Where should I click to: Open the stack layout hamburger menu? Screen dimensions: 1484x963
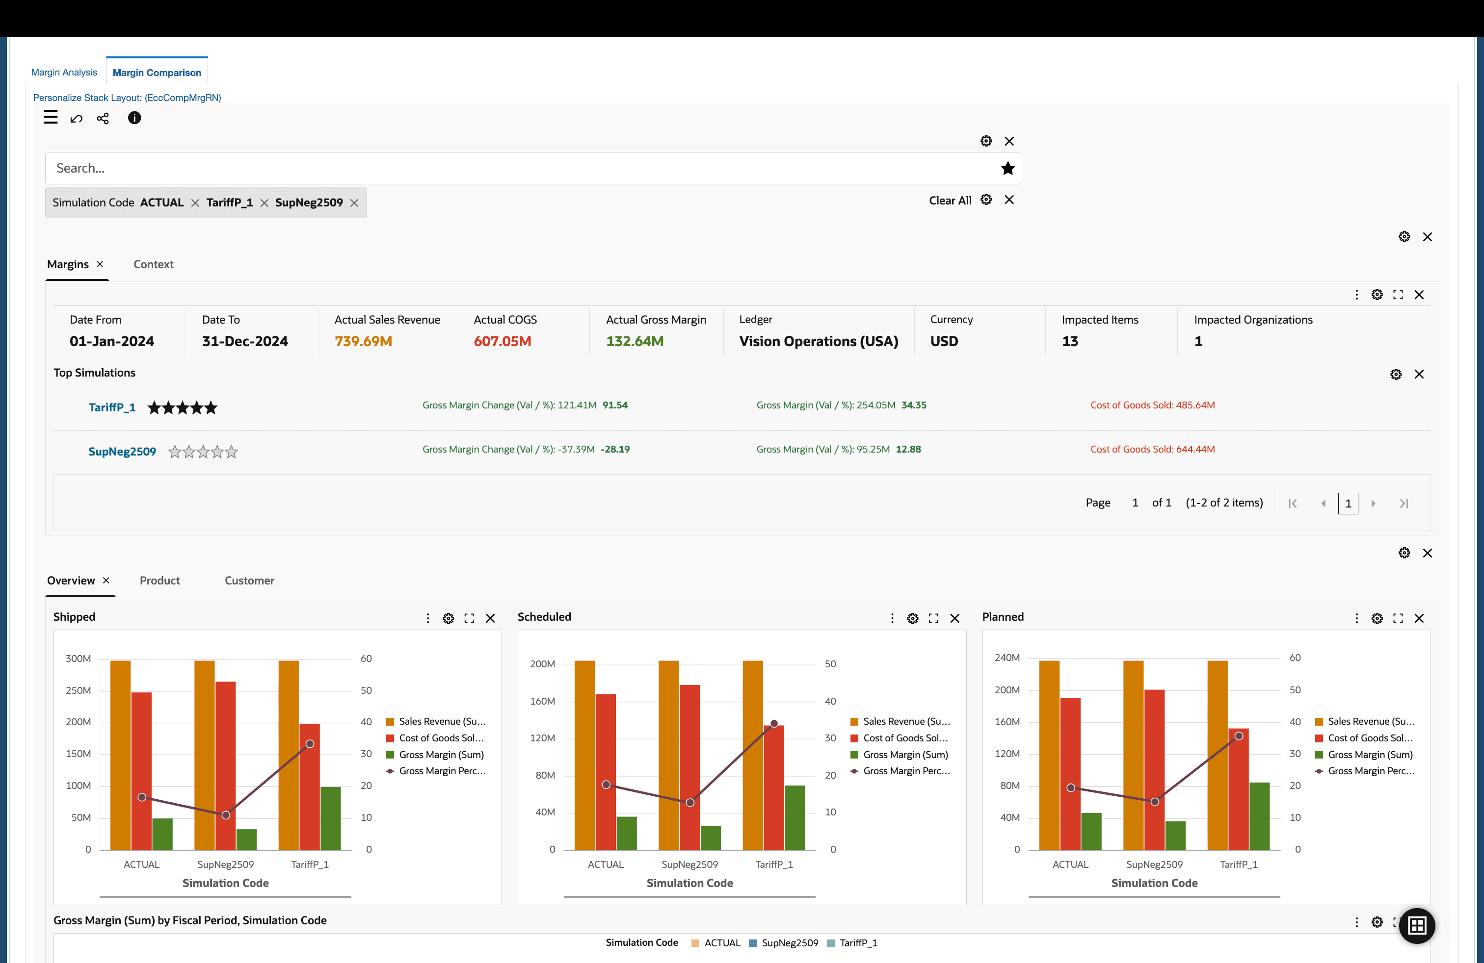[x=51, y=117]
